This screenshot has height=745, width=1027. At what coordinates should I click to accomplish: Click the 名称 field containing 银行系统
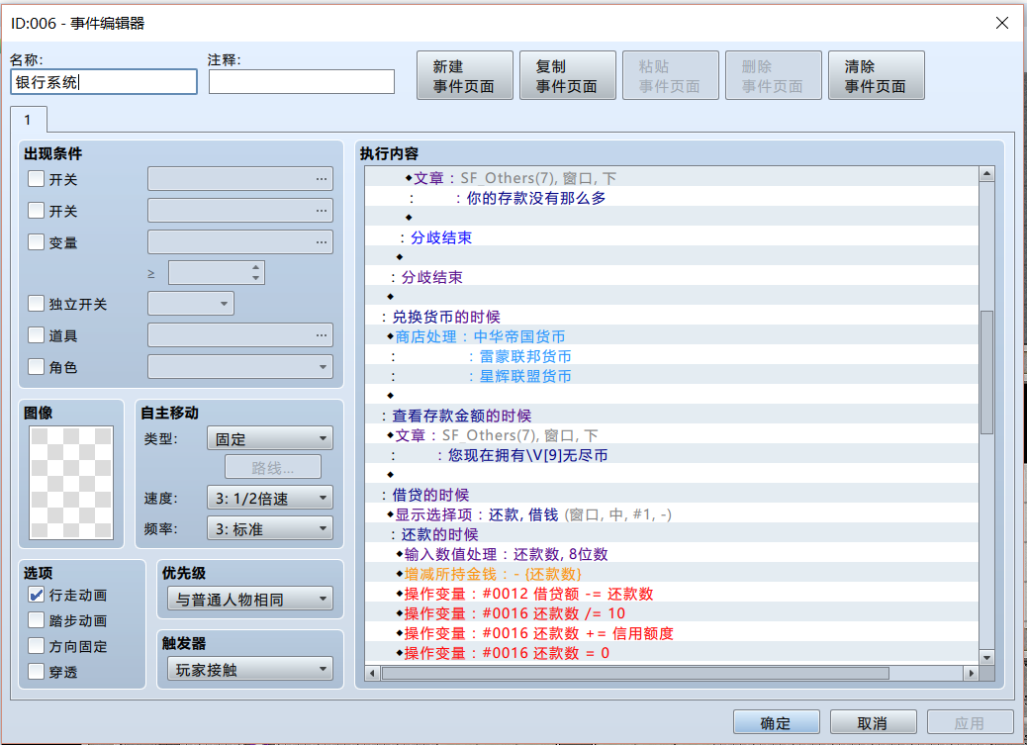104,82
